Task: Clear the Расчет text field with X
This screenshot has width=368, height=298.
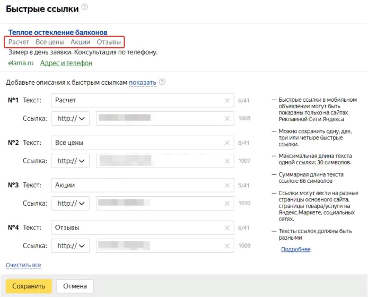Action: click(x=227, y=100)
